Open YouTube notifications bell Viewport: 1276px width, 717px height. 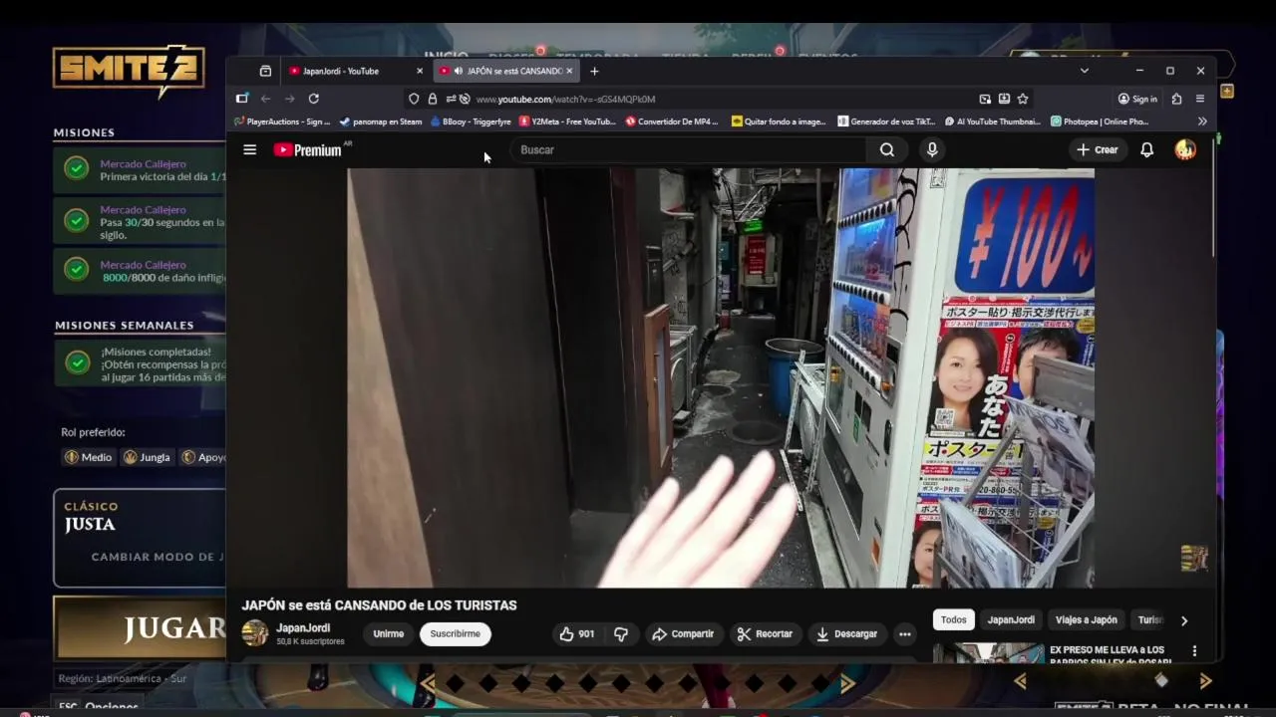click(1147, 149)
